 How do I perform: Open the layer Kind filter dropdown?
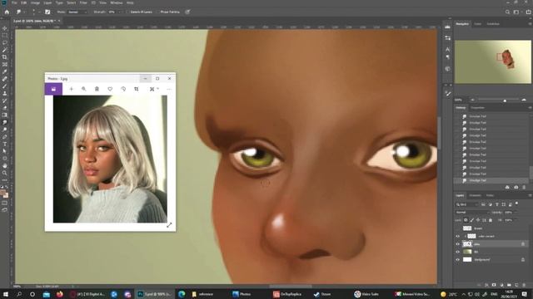[467, 204]
